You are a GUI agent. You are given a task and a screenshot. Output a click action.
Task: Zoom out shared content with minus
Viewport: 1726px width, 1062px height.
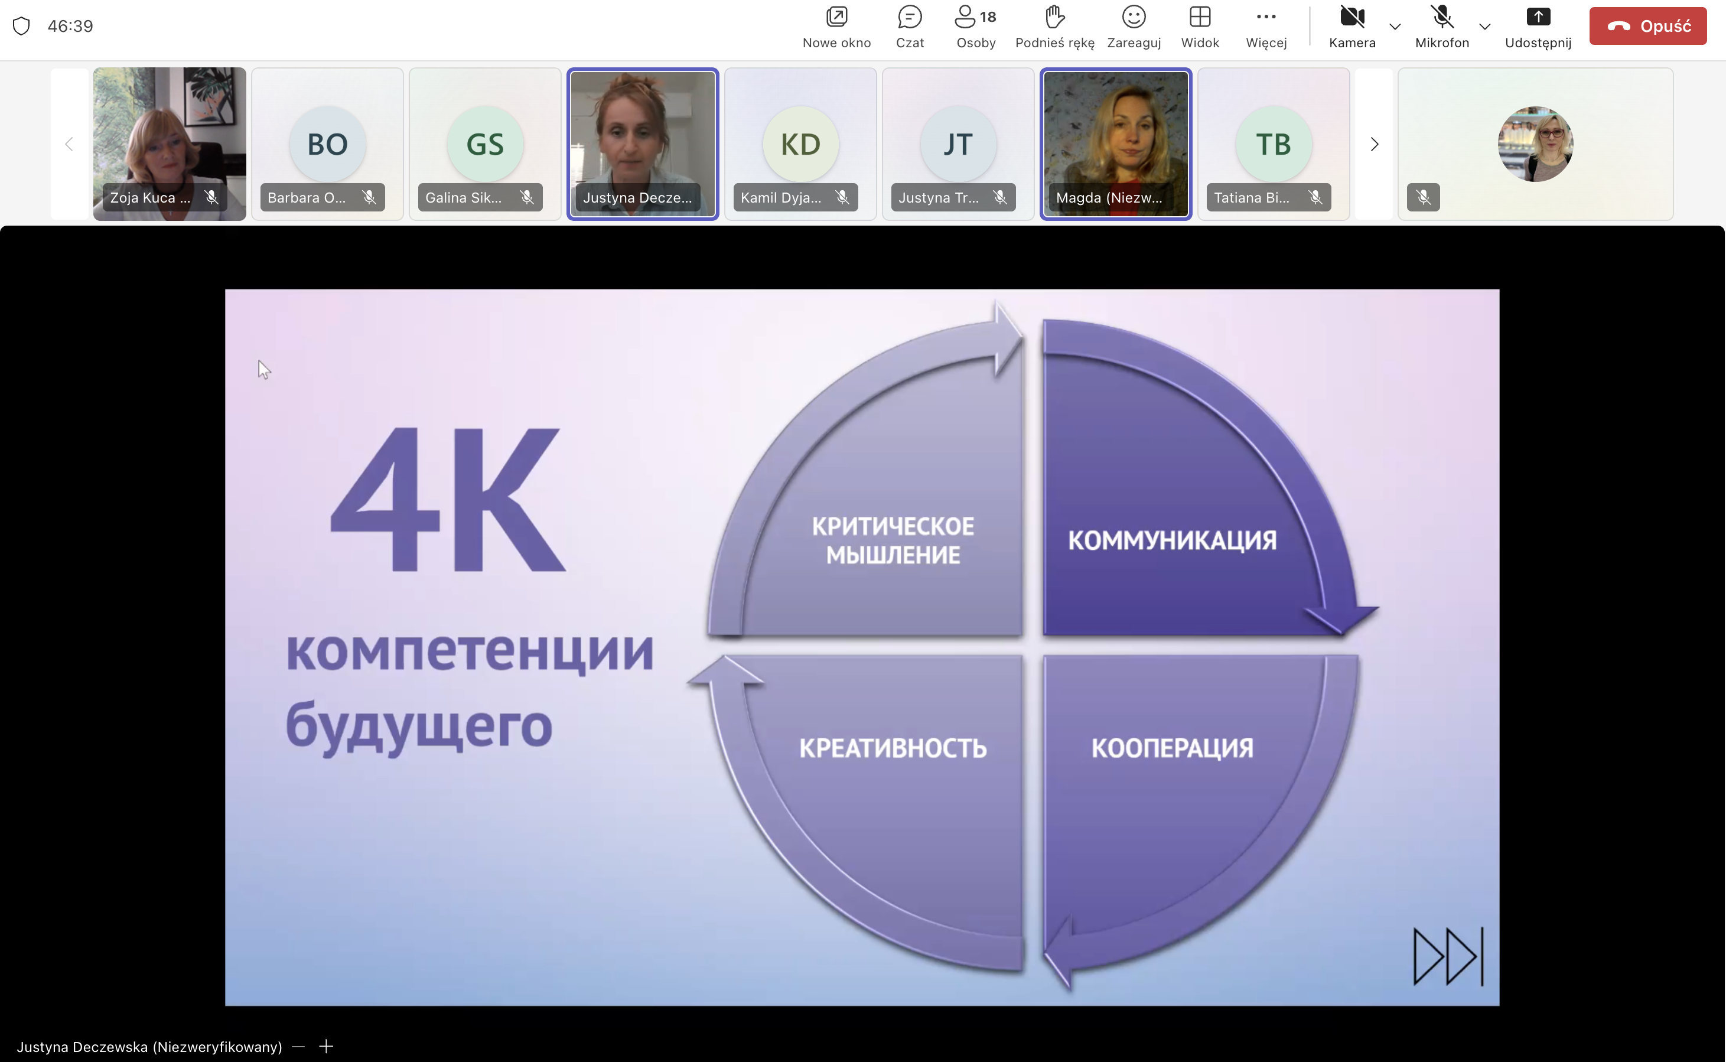tap(298, 1047)
